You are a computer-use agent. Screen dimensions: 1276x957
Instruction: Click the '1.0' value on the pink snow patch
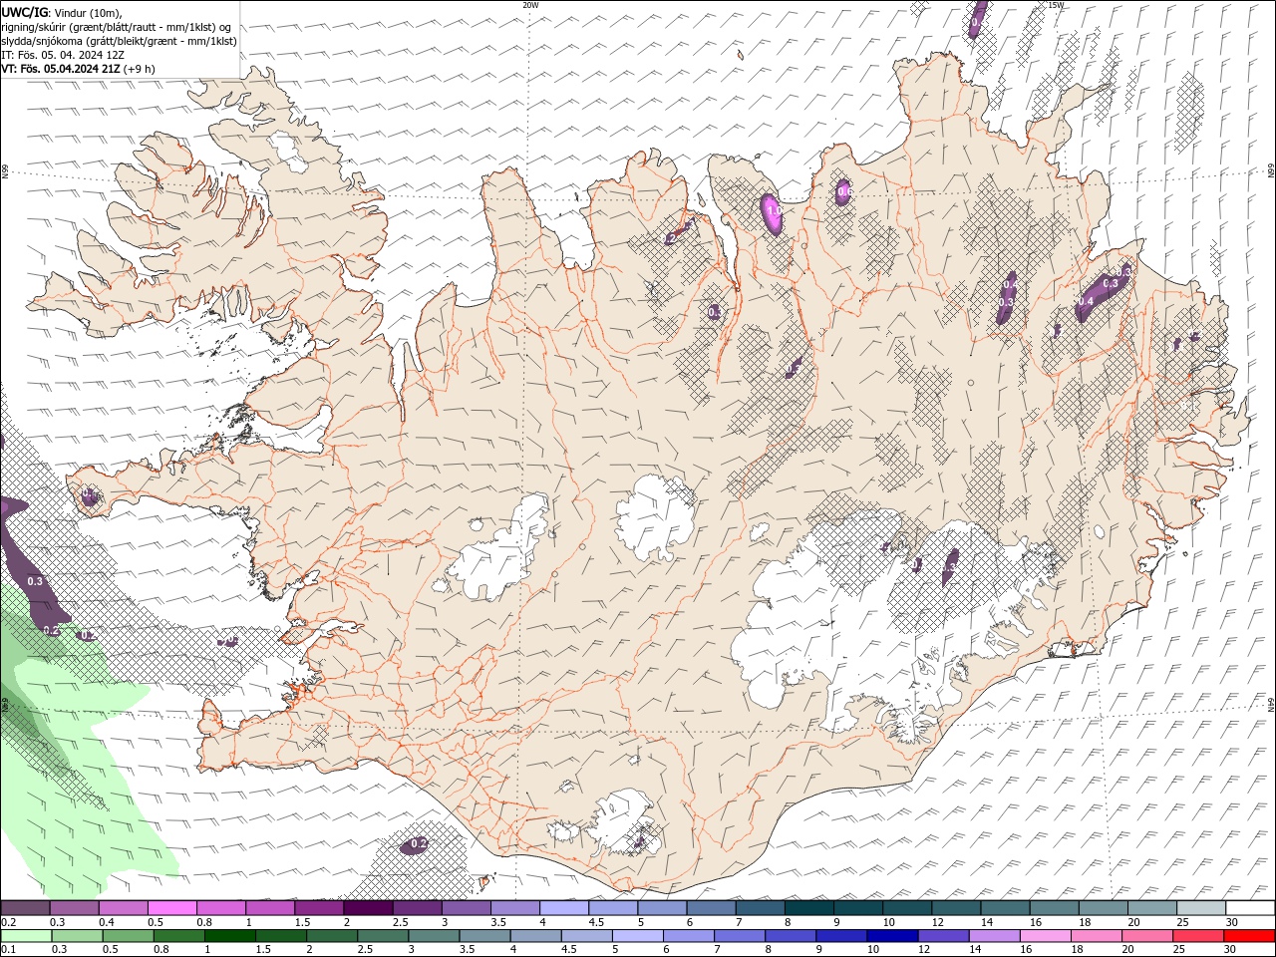774,212
